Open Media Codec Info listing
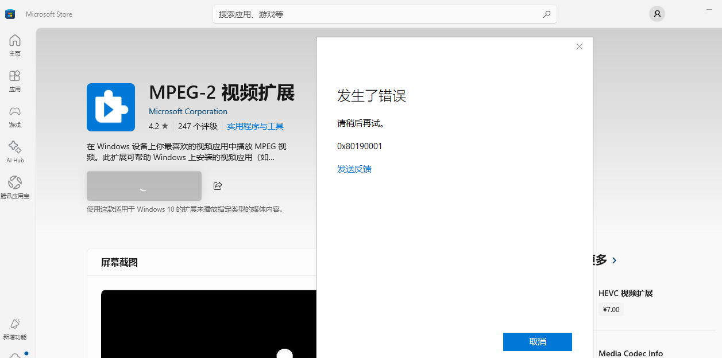Image resolution: width=722 pixels, height=358 pixels. [631, 353]
